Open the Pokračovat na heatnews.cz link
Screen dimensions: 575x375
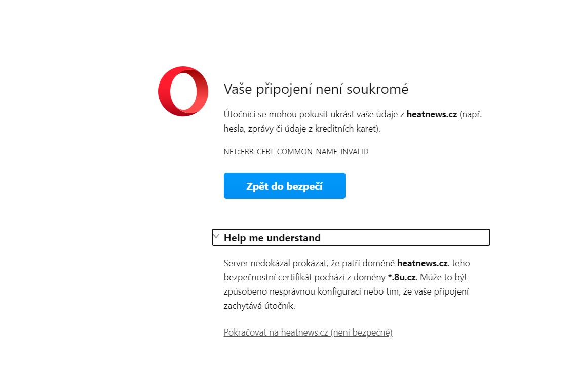tap(308, 332)
